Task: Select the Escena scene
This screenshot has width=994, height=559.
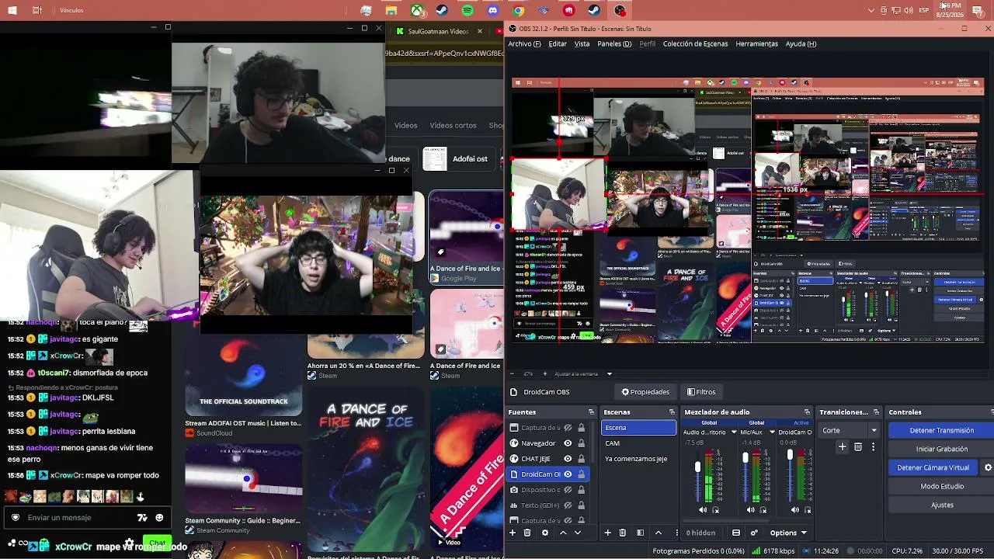Action: point(639,428)
